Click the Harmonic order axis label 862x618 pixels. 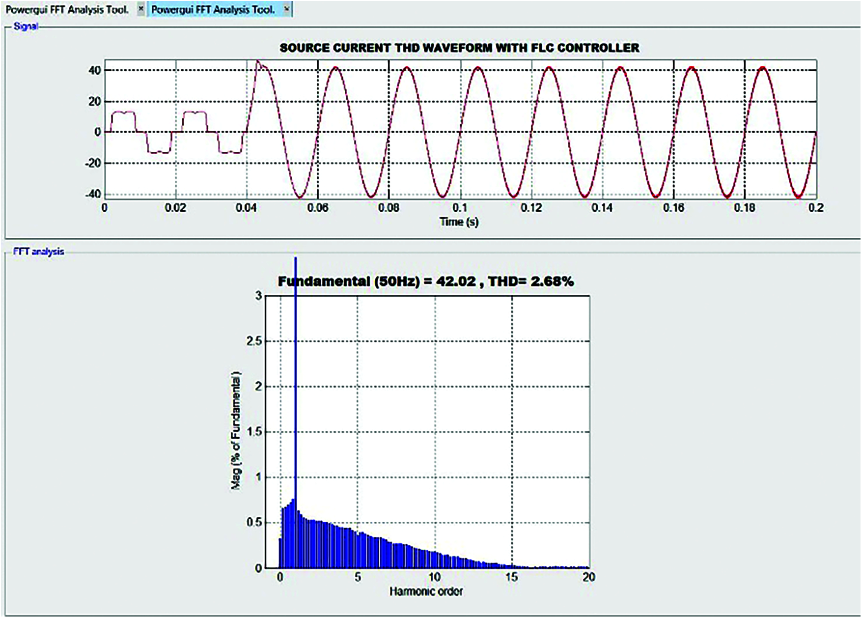[x=426, y=591]
